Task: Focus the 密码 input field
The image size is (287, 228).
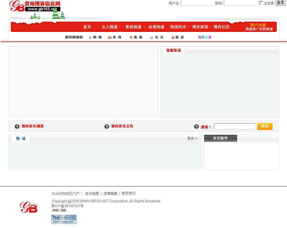Action: tap(241, 3)
